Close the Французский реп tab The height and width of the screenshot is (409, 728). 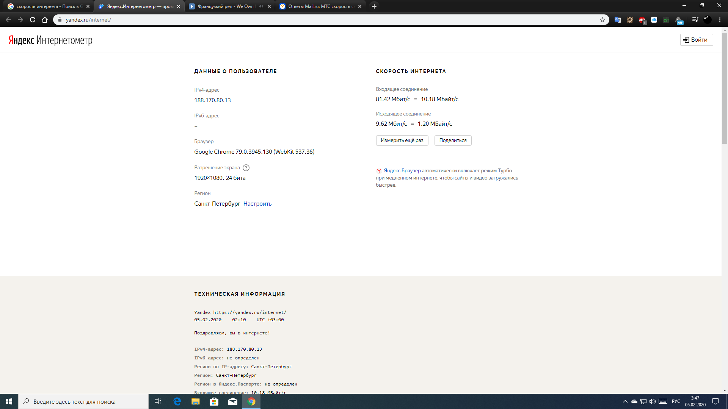tap(269, 6)
